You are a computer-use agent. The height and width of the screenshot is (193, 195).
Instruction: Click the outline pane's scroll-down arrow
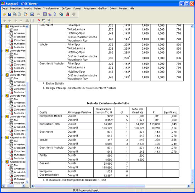pos(27,182)
